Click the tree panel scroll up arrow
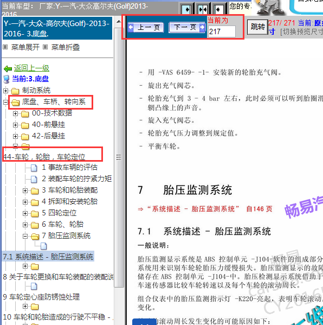323x325 pixels. pyautogui.click(x=119, y=22)
